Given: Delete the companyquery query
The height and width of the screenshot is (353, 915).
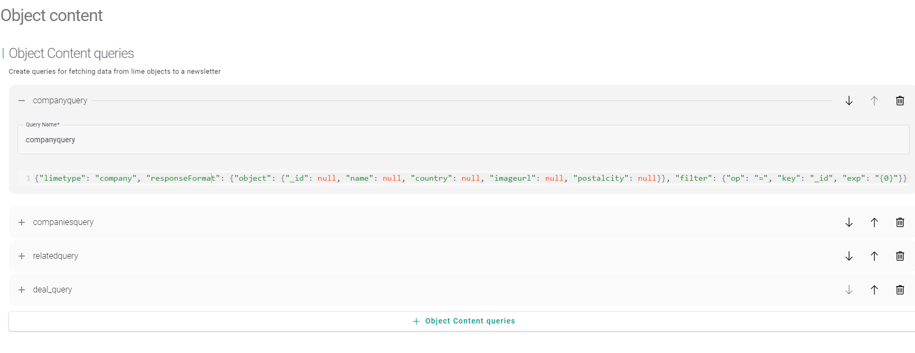Looking at the screenshot, I should [900, 101].
